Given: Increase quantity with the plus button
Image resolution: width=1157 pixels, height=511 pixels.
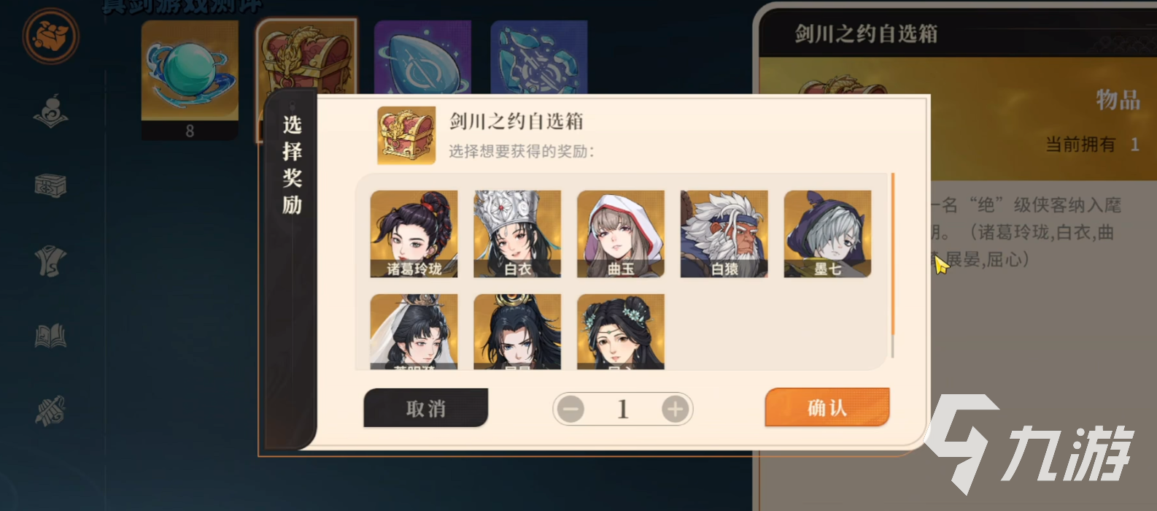Looking at the screenshot, I should click(x=676, y=409).
